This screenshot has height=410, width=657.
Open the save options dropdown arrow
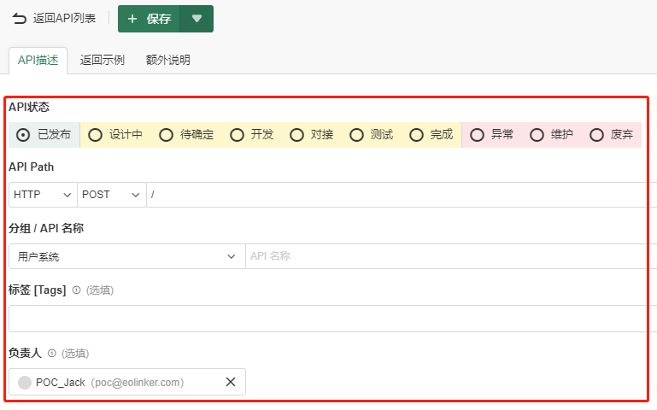(197, 19)
